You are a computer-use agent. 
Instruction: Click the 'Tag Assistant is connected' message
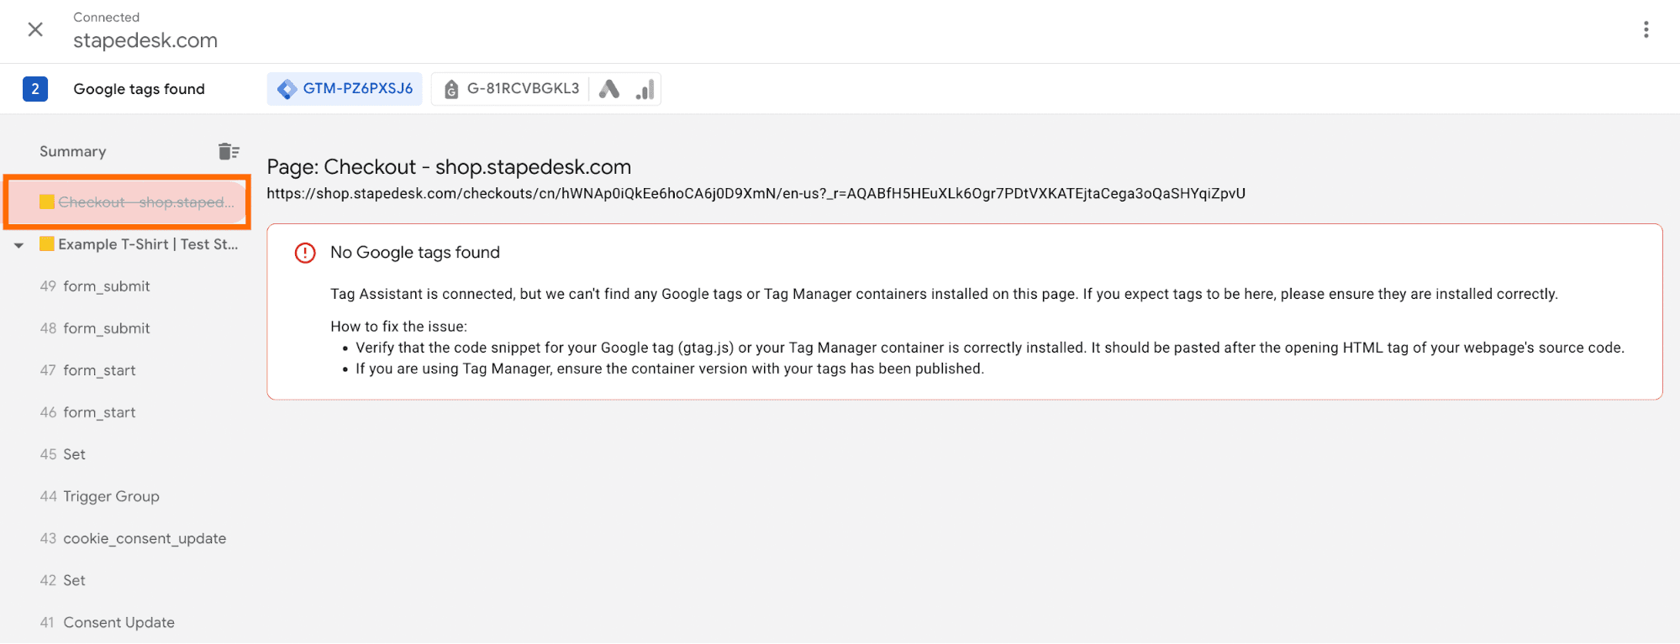944,294
